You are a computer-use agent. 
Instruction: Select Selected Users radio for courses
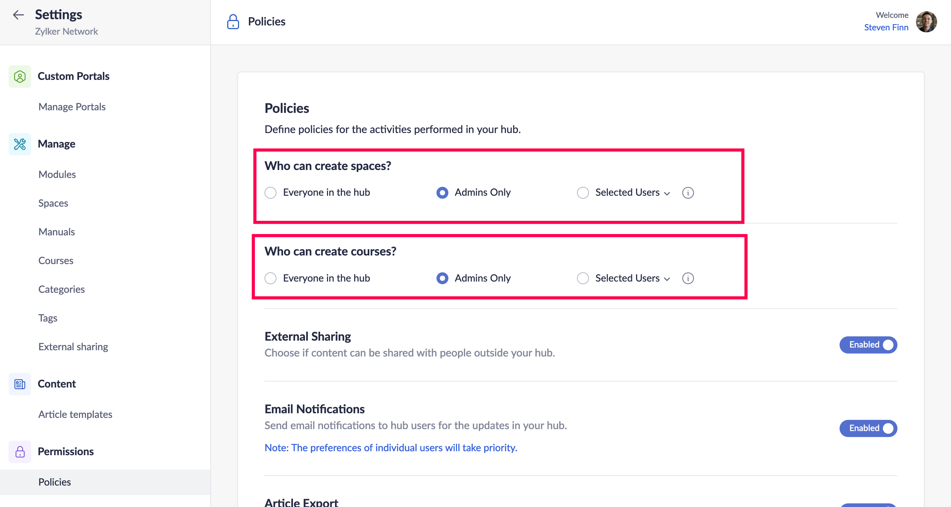click(x=583, y=278)
